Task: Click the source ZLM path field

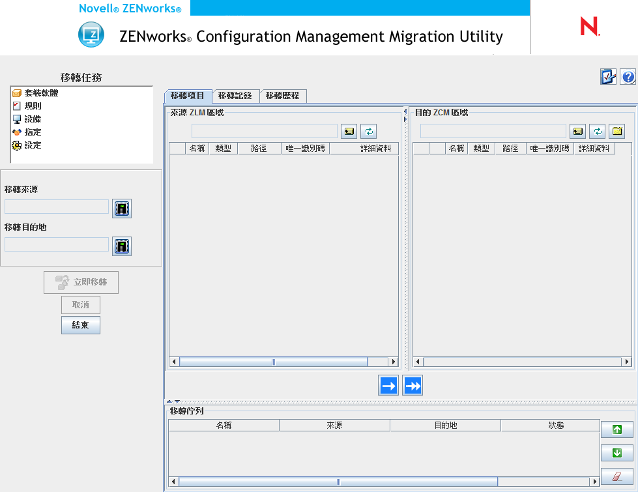Action: 265,131
